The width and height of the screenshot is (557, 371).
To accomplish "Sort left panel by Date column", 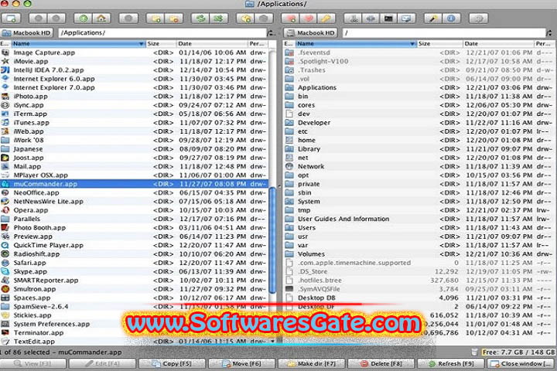I will (212, 43).
